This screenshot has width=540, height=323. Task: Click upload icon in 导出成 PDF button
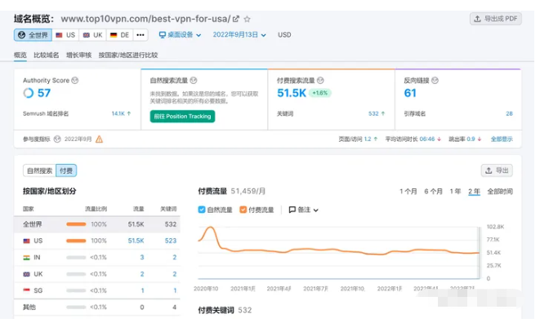(x=477, y=19)
